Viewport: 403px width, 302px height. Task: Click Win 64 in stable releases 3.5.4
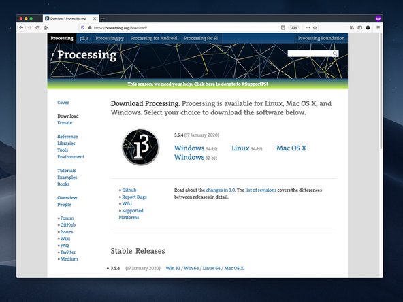click(191, 268)
